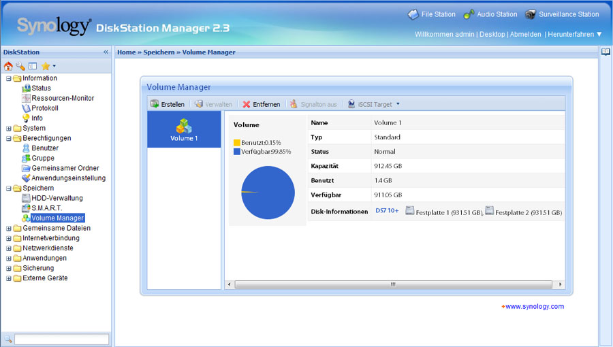Click the Speichern breadcrumb link
The height and width of the screenshot is (347, 613).
point(159,52)
